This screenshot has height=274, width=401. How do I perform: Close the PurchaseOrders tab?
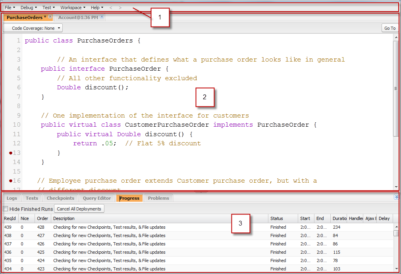coord(50,17)
